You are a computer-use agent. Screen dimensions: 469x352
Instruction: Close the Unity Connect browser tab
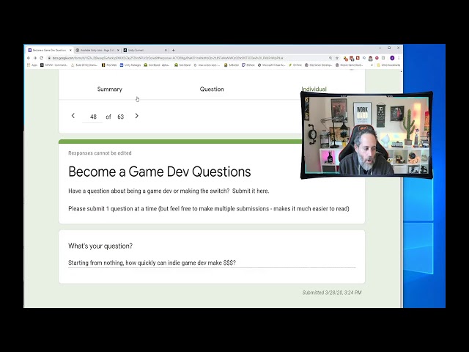pos(166,51)
